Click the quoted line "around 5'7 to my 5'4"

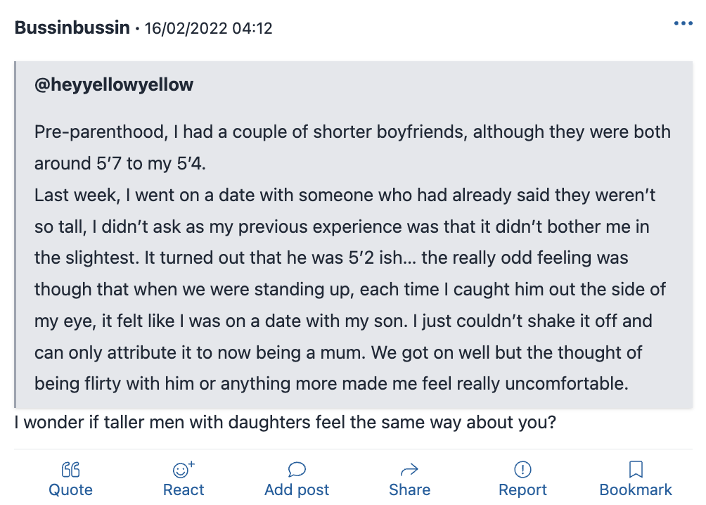click(120, 164)
